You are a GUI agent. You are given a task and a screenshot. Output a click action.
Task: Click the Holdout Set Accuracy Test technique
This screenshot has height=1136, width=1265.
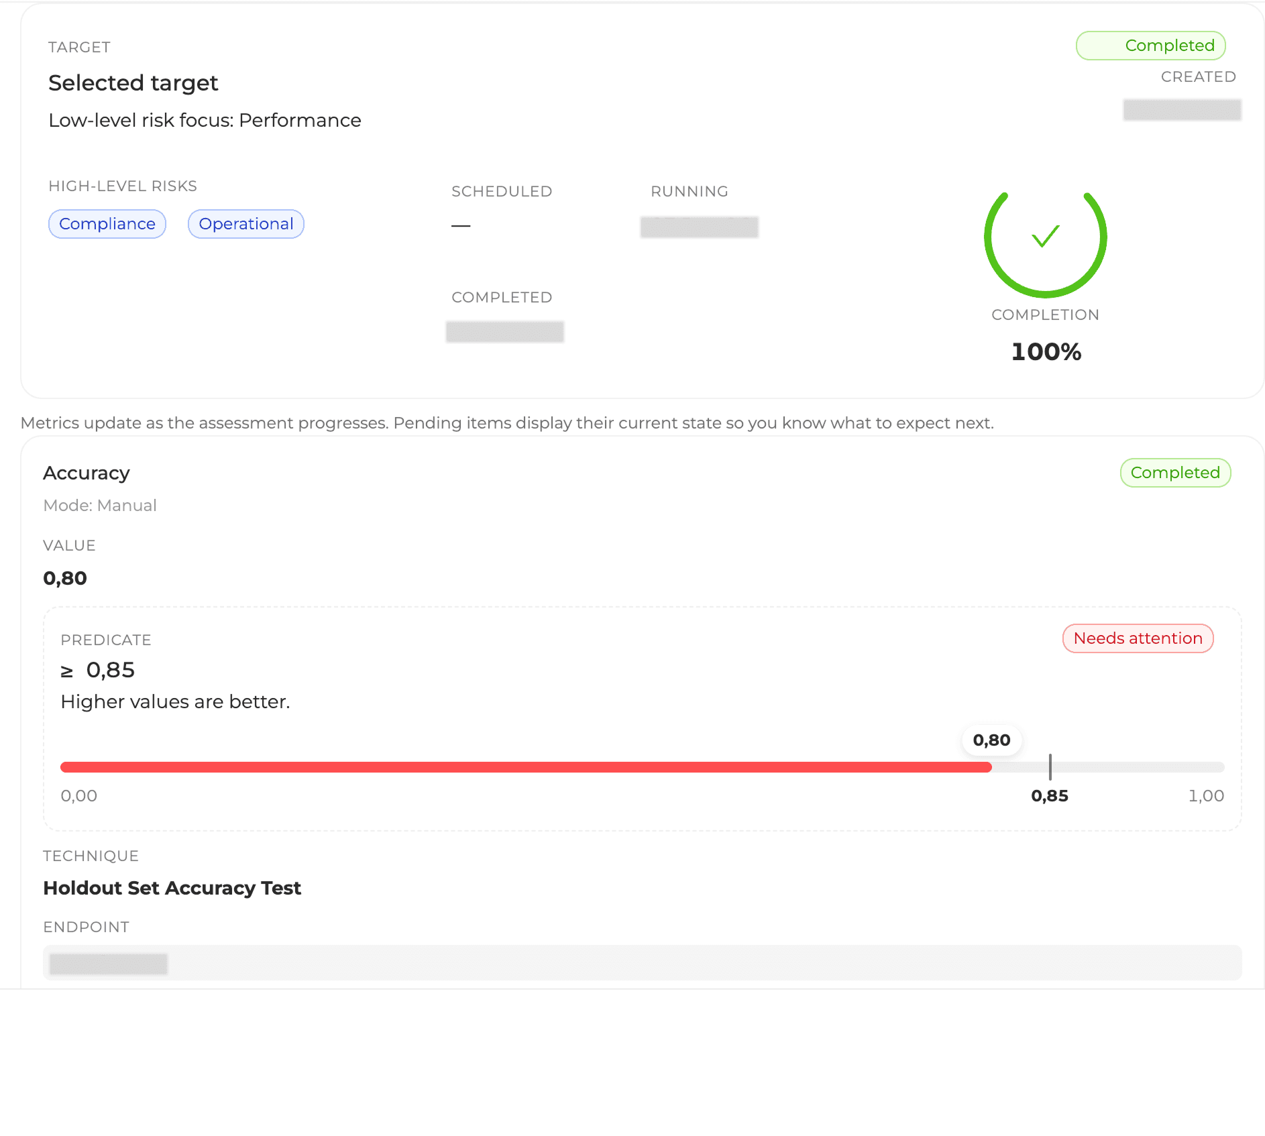click(172, 888)
